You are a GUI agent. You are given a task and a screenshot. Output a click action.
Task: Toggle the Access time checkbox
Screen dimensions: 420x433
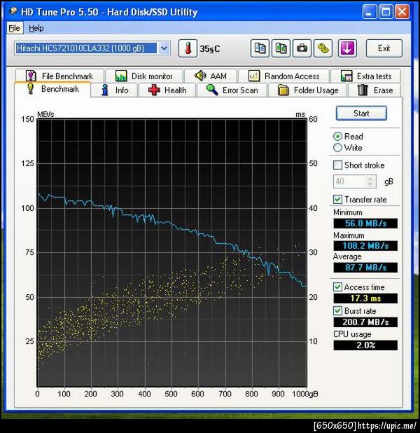coord(337,287)
